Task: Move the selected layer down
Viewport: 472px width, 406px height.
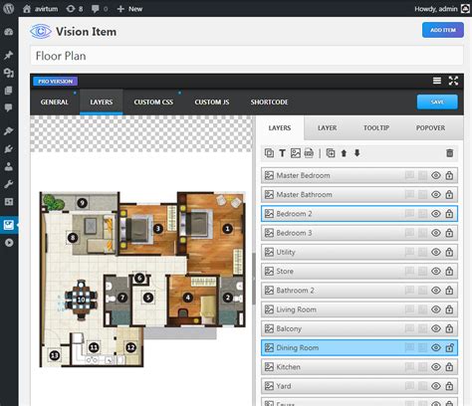Action: coord(357,153)
